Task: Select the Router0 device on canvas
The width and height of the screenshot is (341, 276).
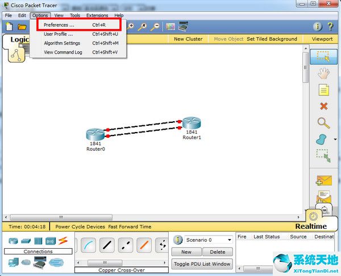Action: click(95, 134)
